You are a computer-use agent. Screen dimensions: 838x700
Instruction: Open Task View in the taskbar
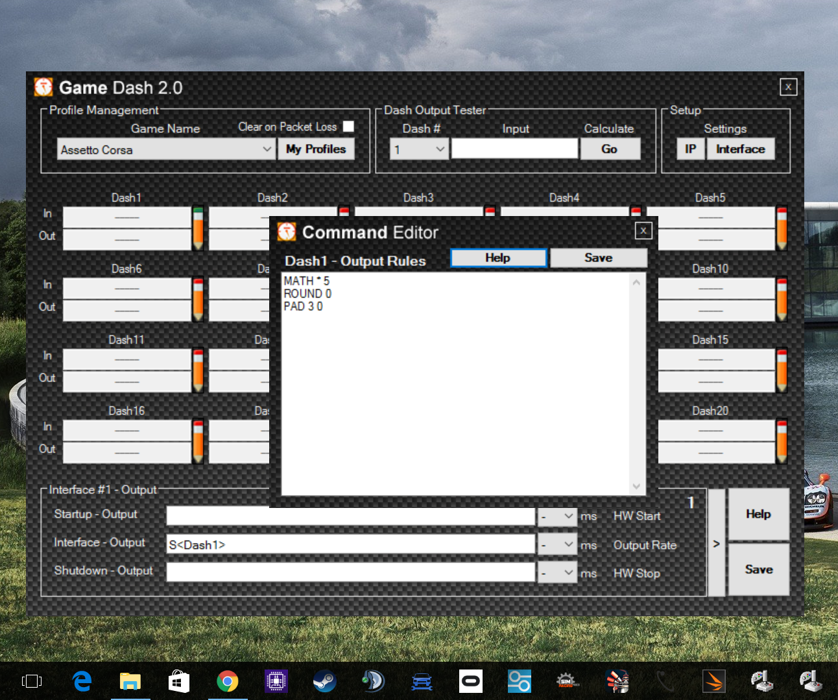pyautogui.click(x=31, y=681)
